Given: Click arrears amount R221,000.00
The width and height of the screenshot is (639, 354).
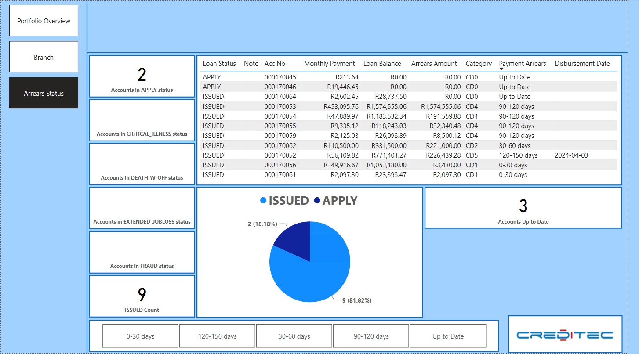Looking at the screenshot, I should (443, 145).
